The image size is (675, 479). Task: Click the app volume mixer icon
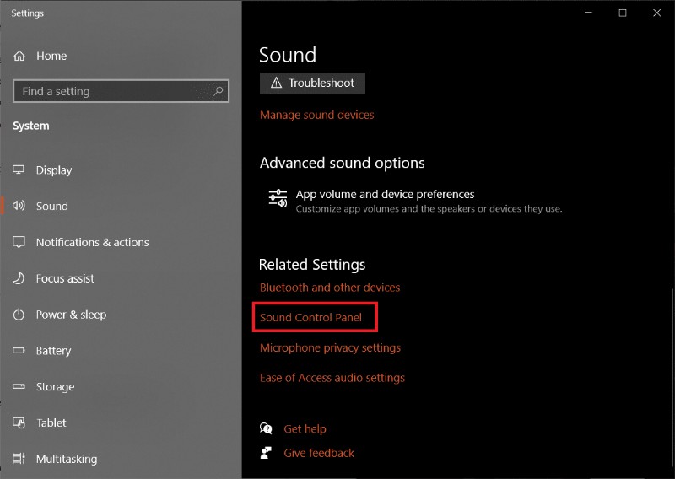point(278,198)
